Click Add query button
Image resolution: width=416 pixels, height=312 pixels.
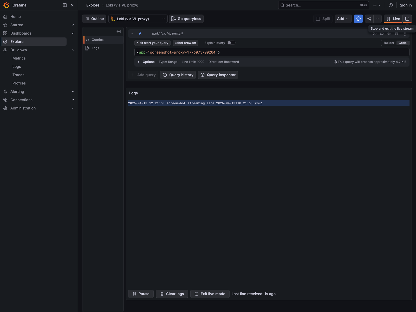(x=143, y=75)
